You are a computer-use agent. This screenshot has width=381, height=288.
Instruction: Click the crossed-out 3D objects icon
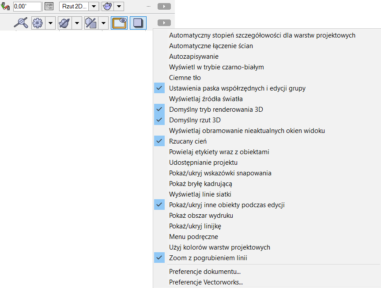tap(91, 23)
